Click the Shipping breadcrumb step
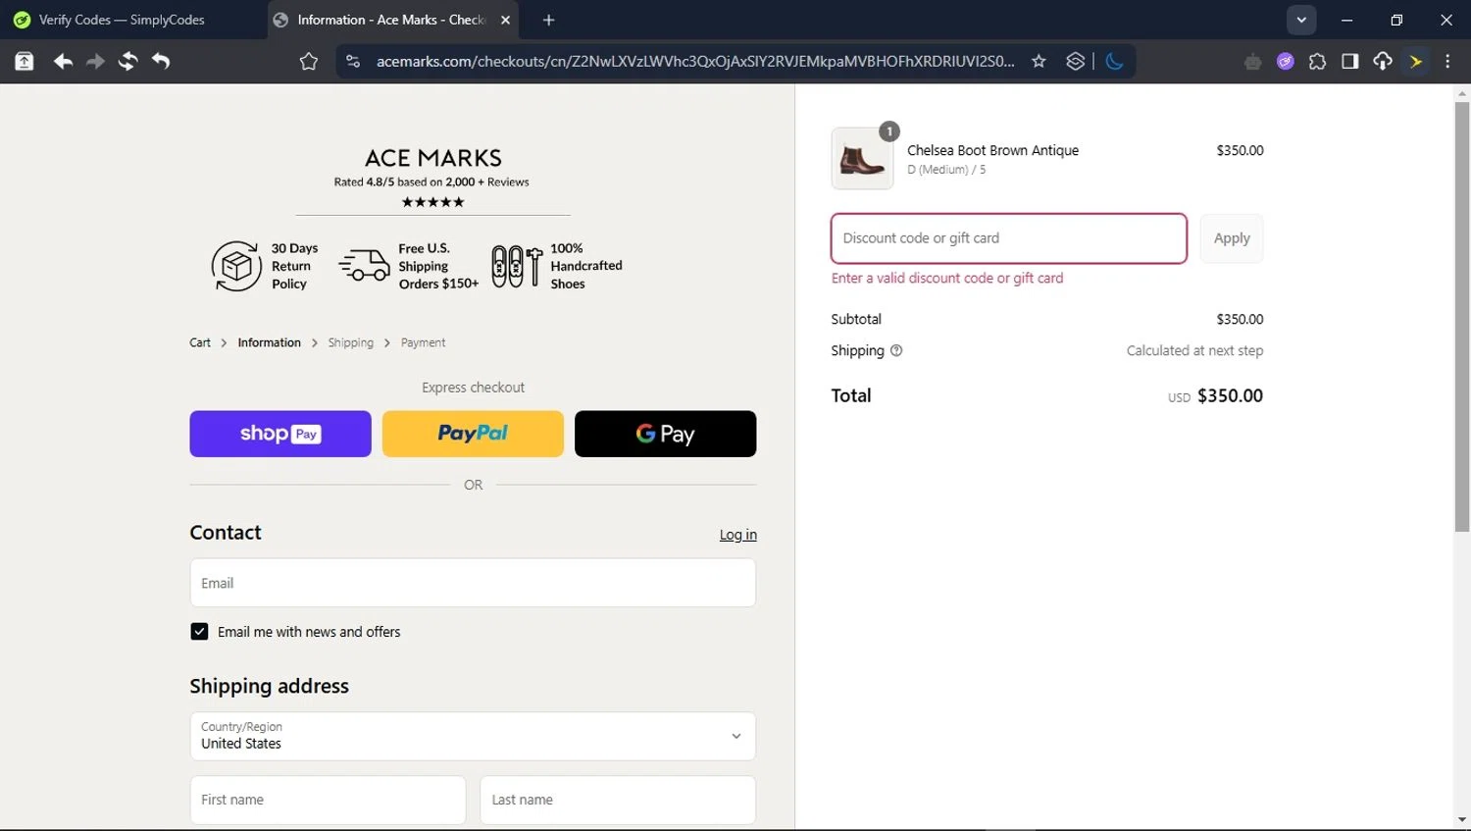This screenshot has height=831, width=1471. coord(351,342)
